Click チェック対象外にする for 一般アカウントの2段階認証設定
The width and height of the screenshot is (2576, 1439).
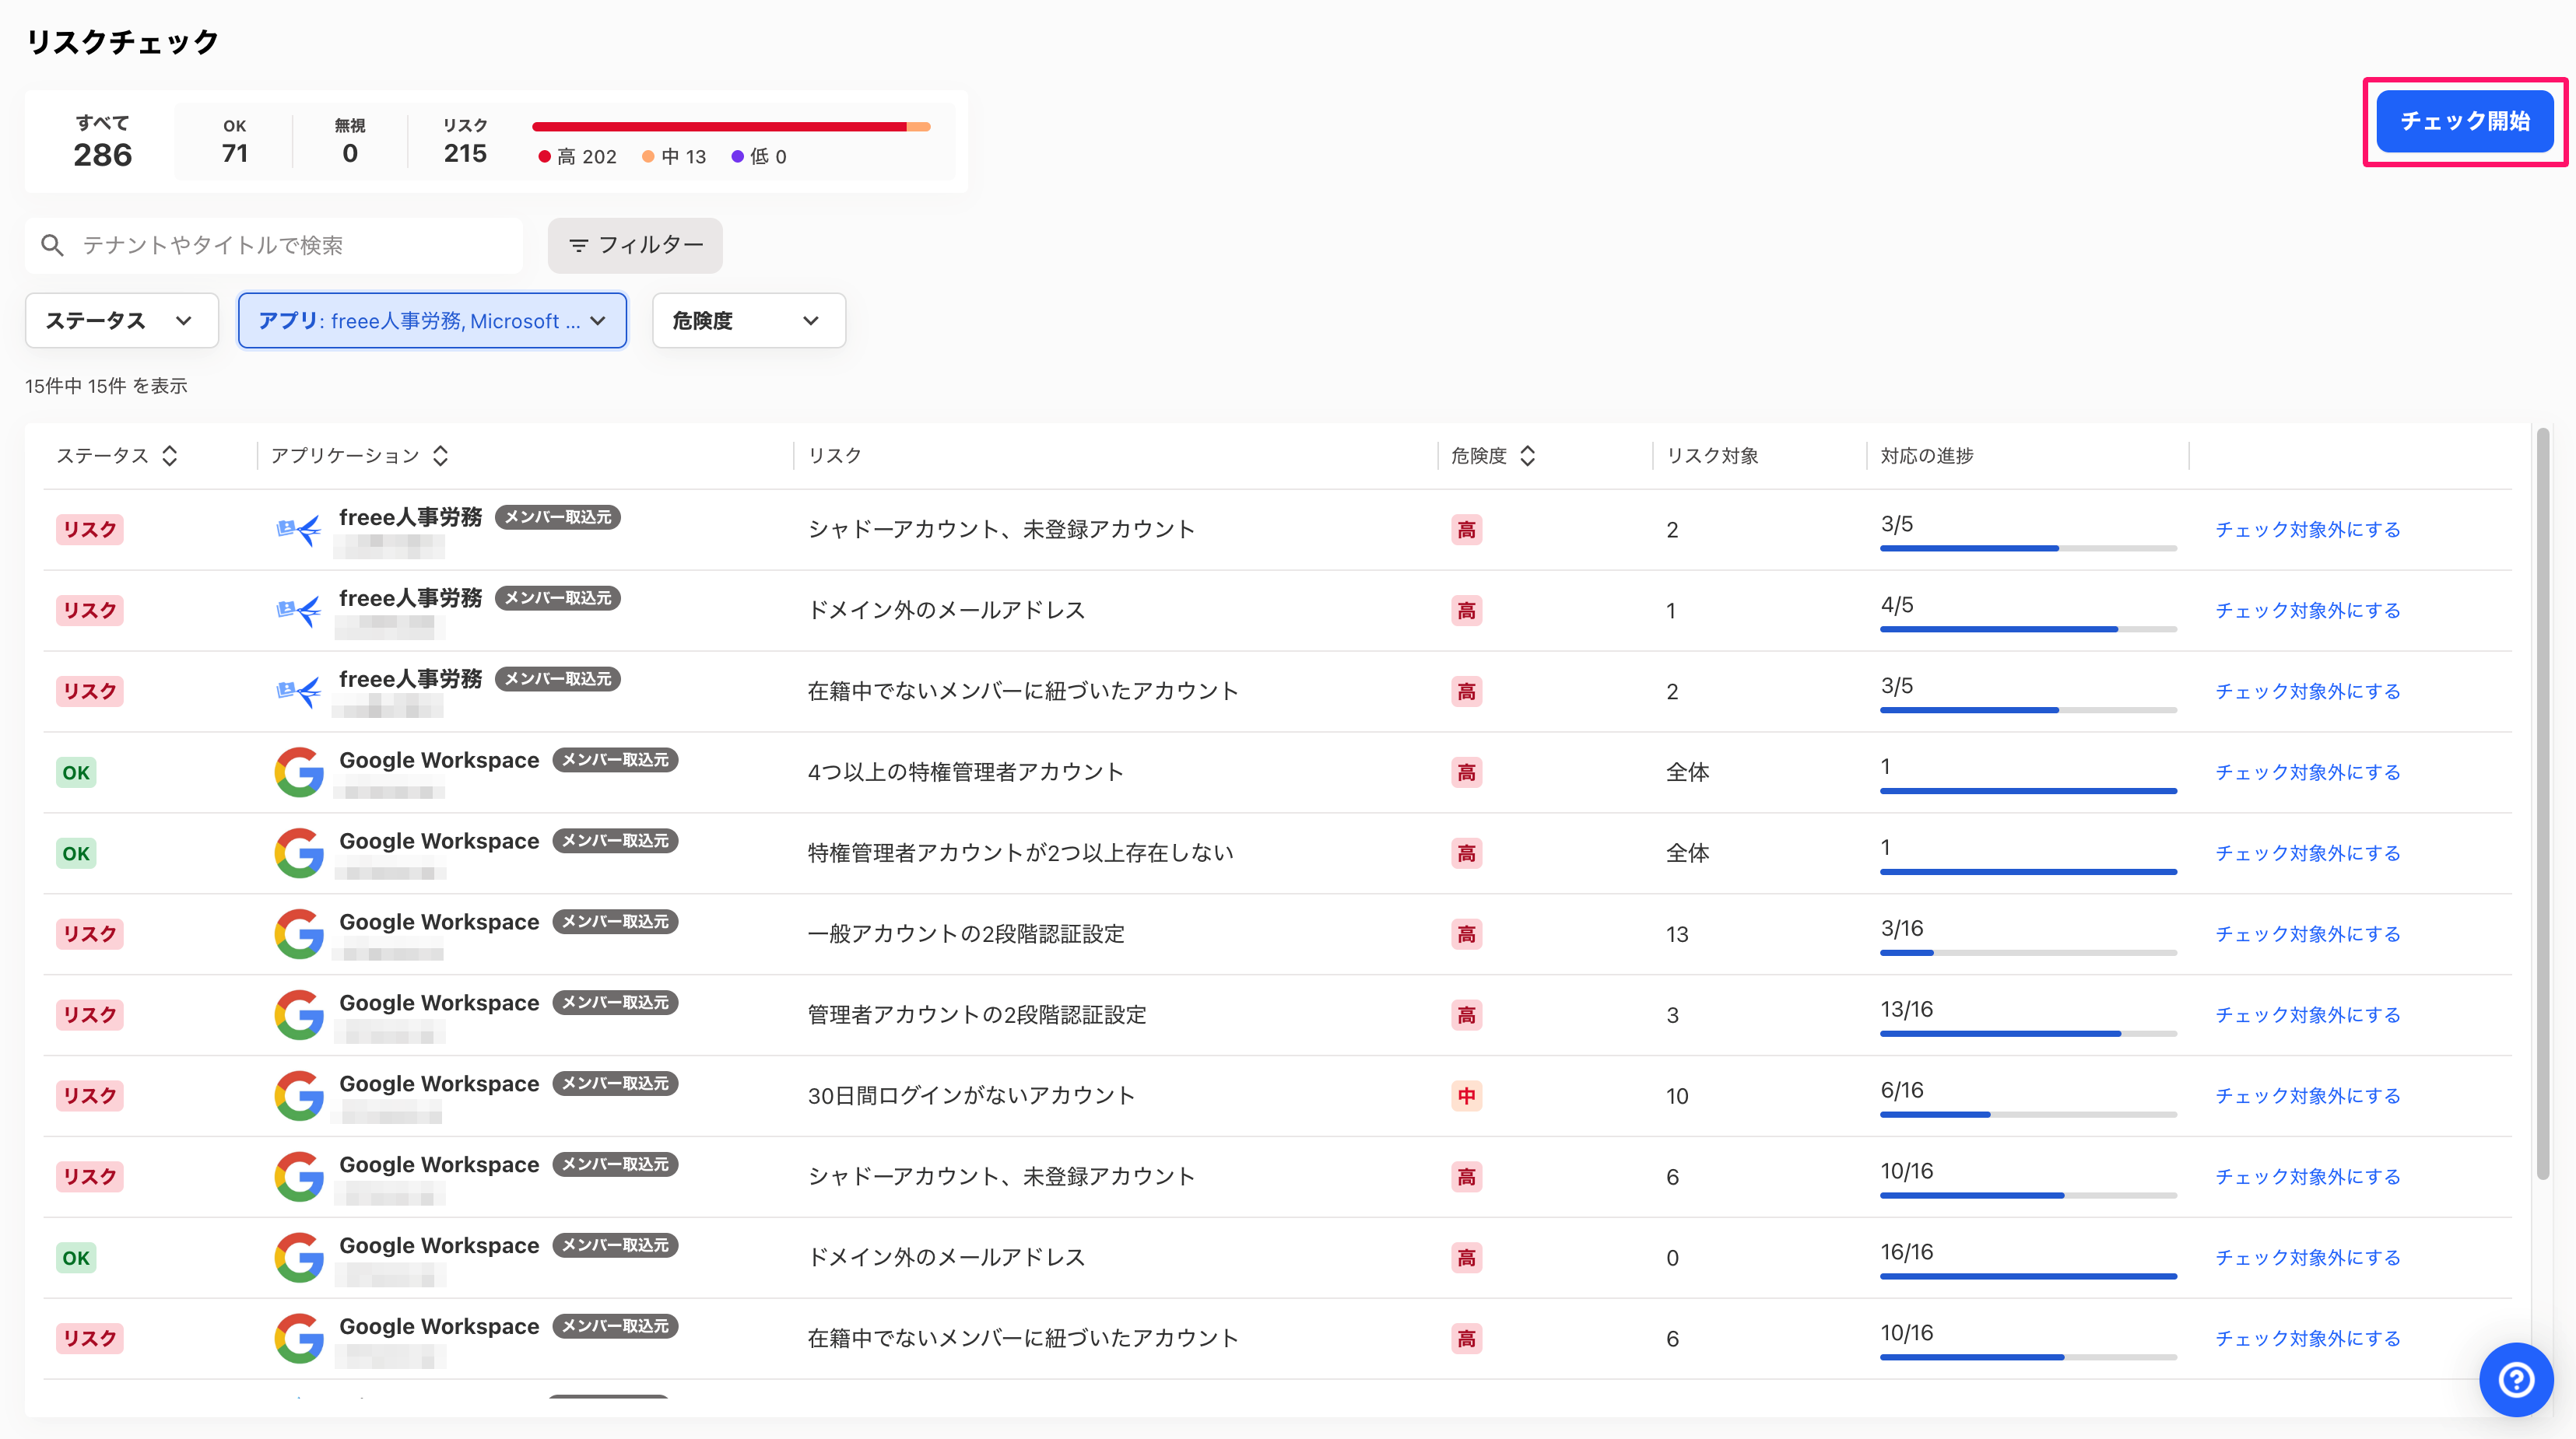2307,934
